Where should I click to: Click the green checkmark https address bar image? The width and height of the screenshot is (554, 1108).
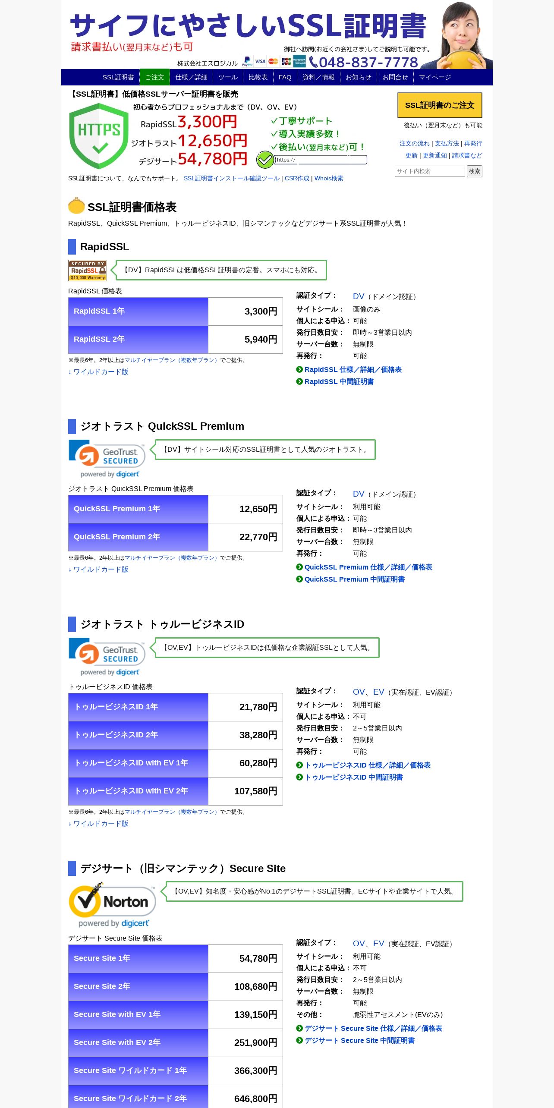[x=312, y=160]
